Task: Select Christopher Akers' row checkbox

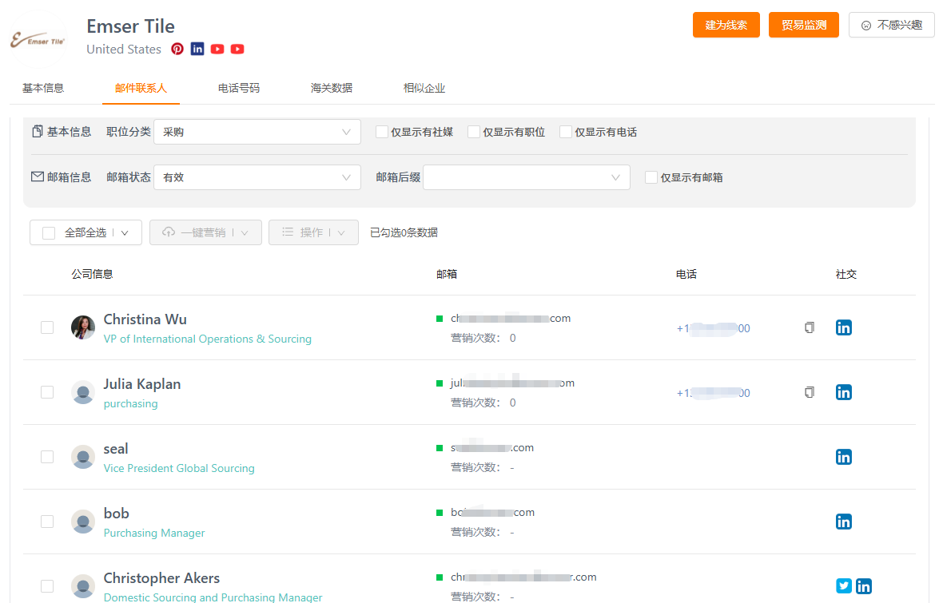Action: (47, 586)
